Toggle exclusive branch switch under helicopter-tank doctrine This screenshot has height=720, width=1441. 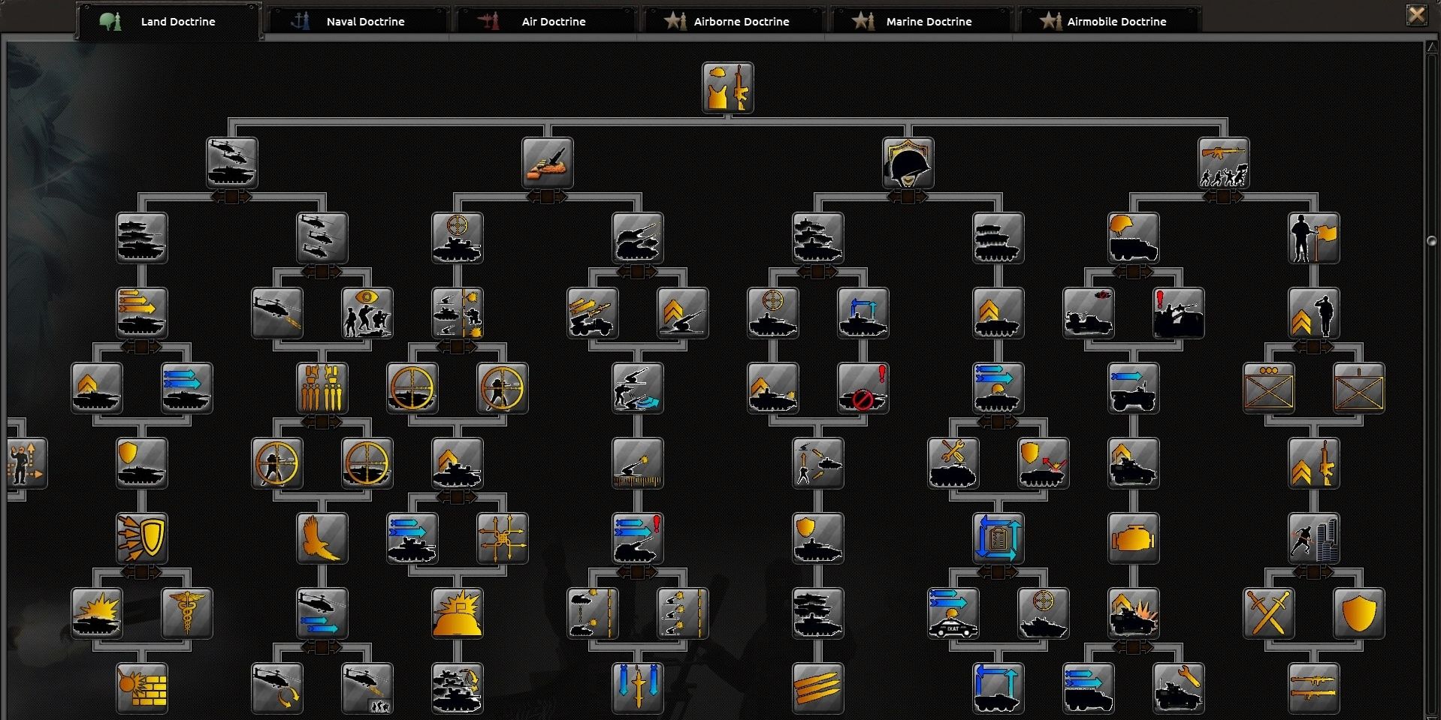[x=231, y=197]
